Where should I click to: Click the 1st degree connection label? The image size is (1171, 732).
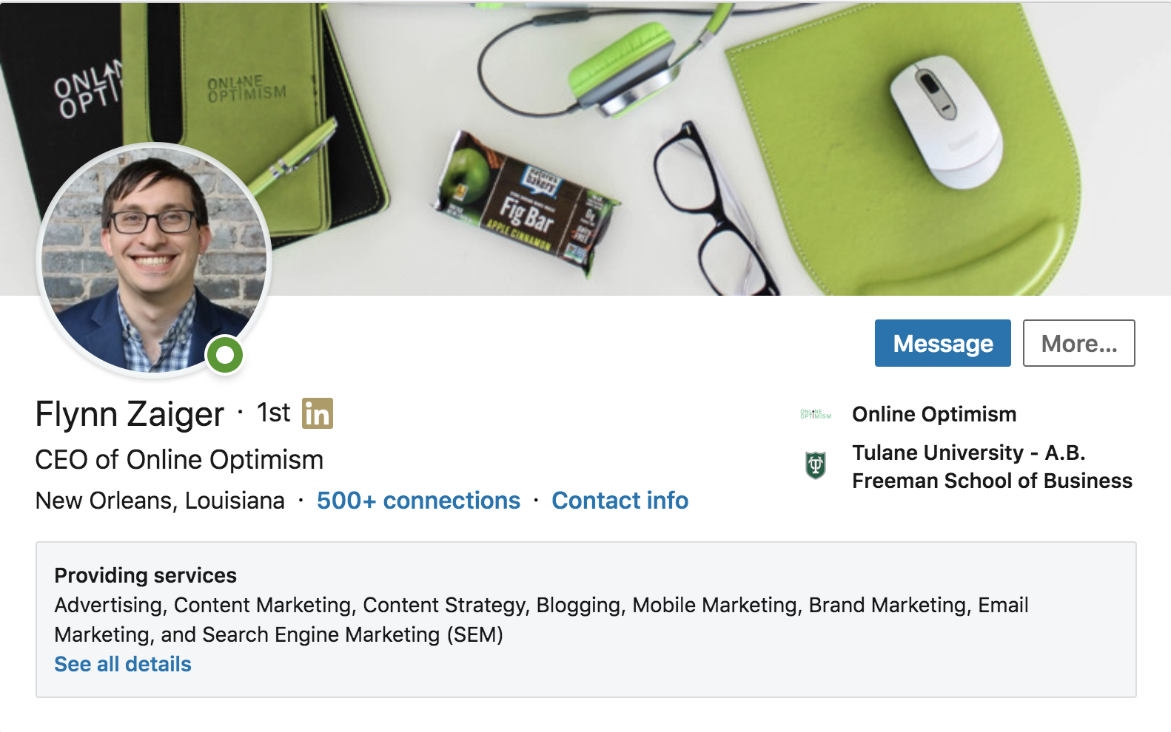pyautogui.click(x=273, y=413)
